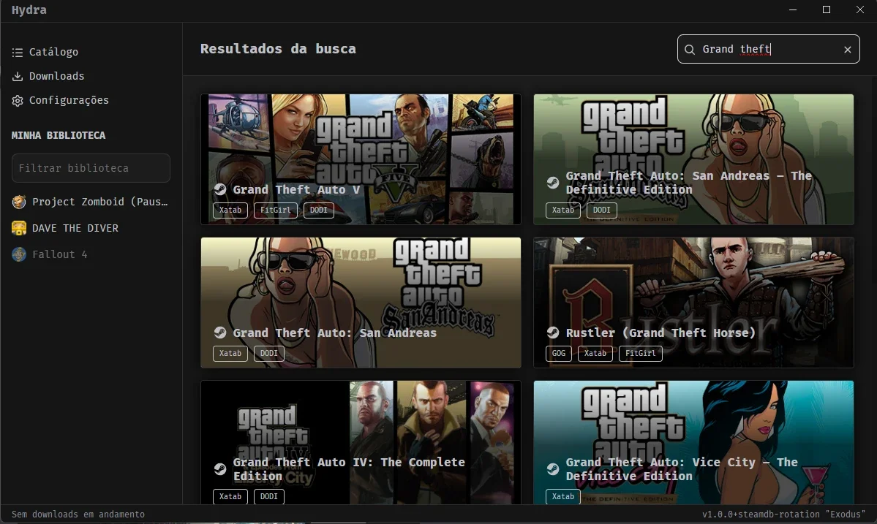Click the search magnifier icon
Image resolution: width=877 pixels, height=524 pixels.
click(x=690, y=49)
